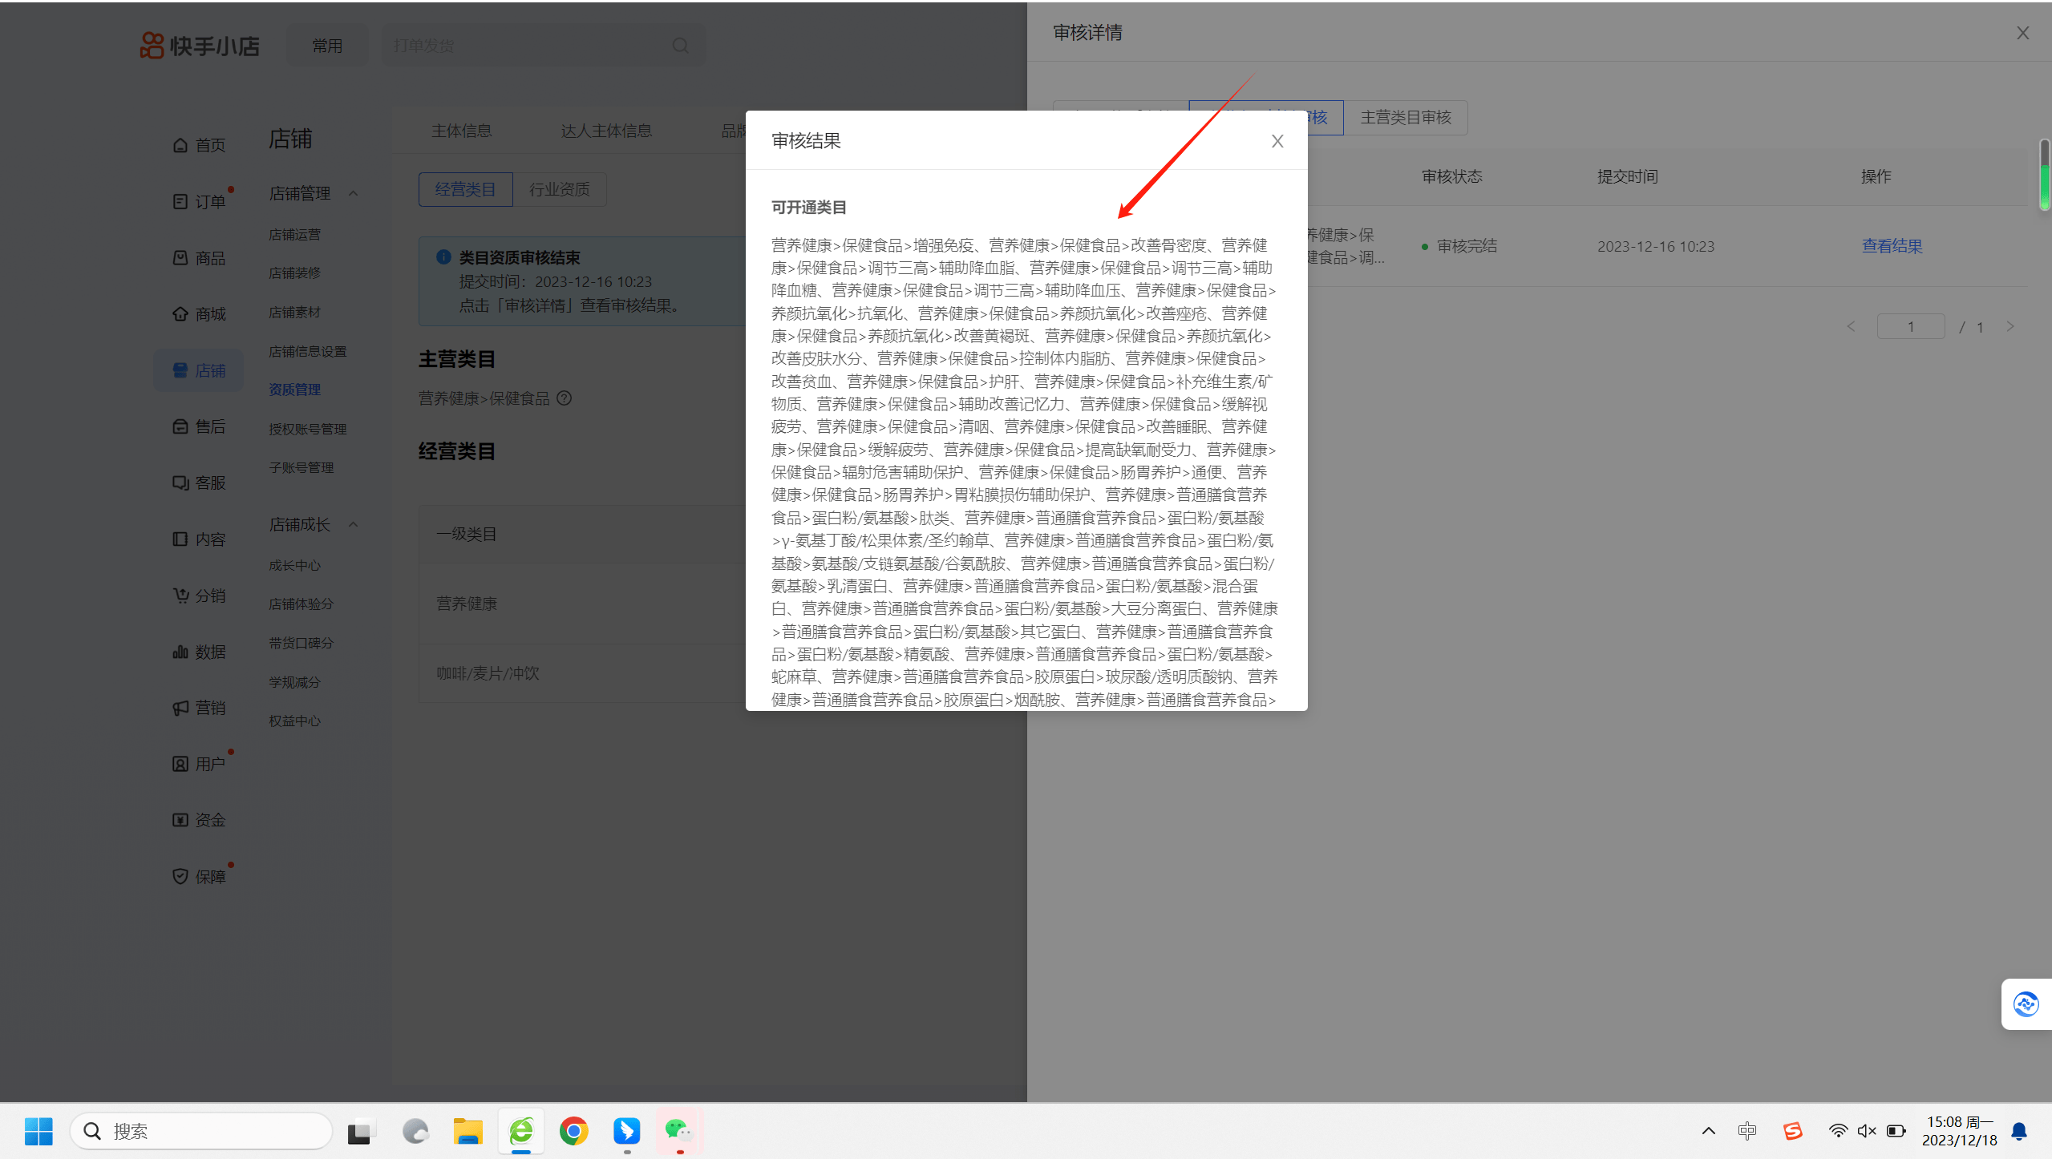Click the side panel vertical scrollbar

[2044, 174]
